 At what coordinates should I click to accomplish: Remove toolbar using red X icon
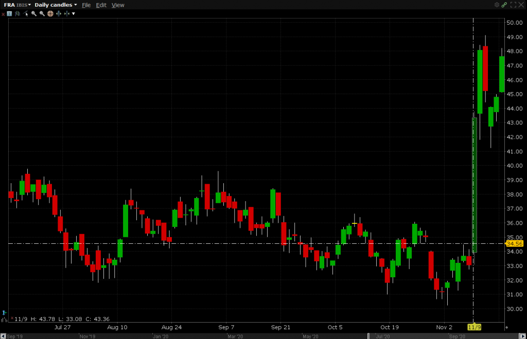3,13
